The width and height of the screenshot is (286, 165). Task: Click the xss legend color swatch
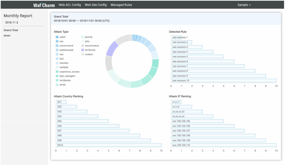click(57, 41)
